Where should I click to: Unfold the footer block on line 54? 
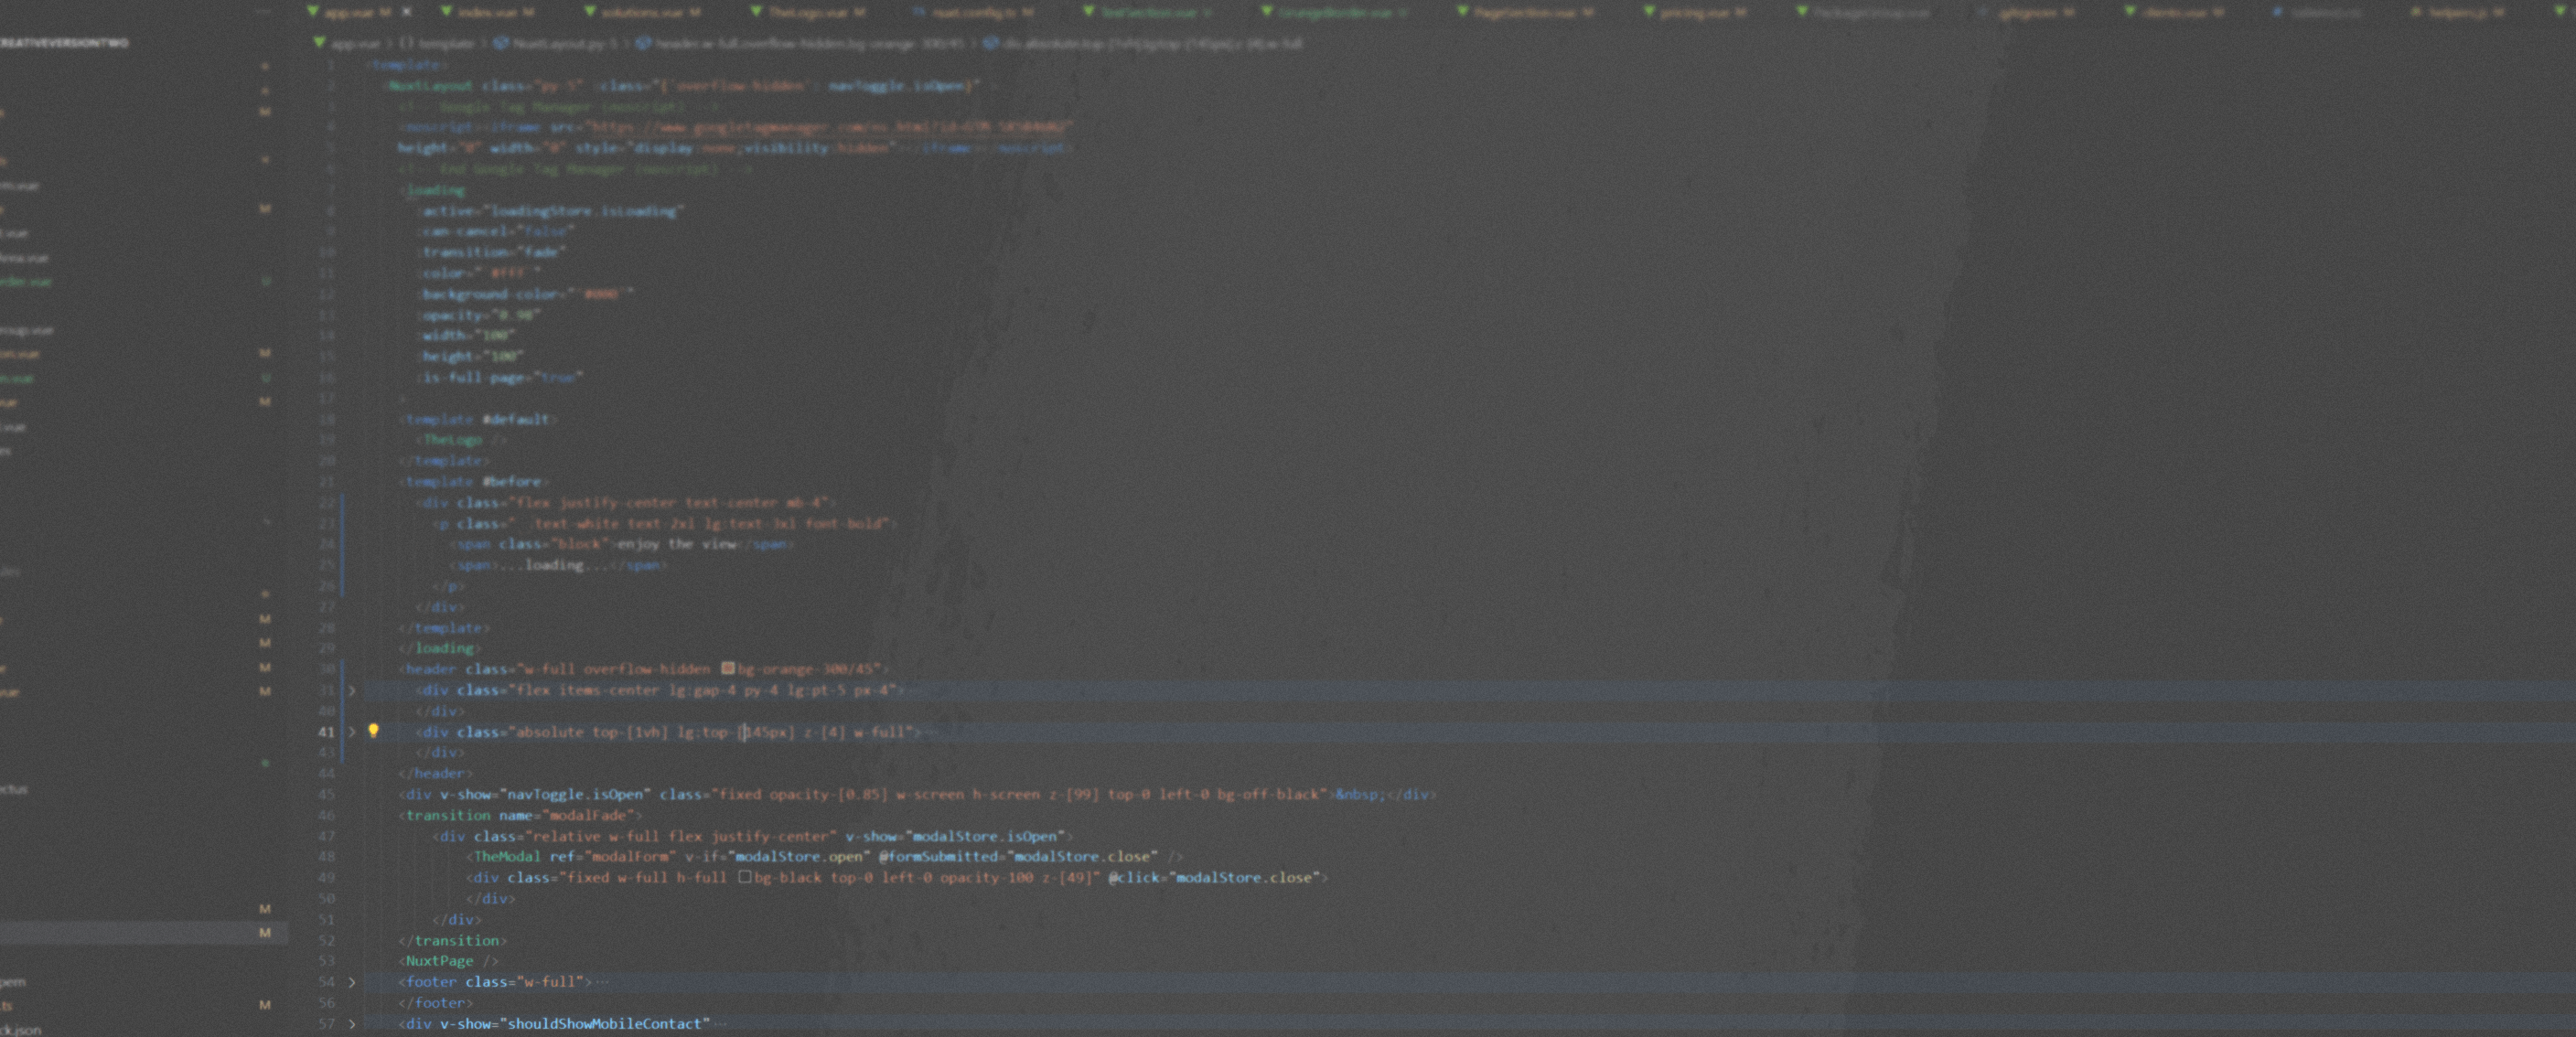(352, 982)
